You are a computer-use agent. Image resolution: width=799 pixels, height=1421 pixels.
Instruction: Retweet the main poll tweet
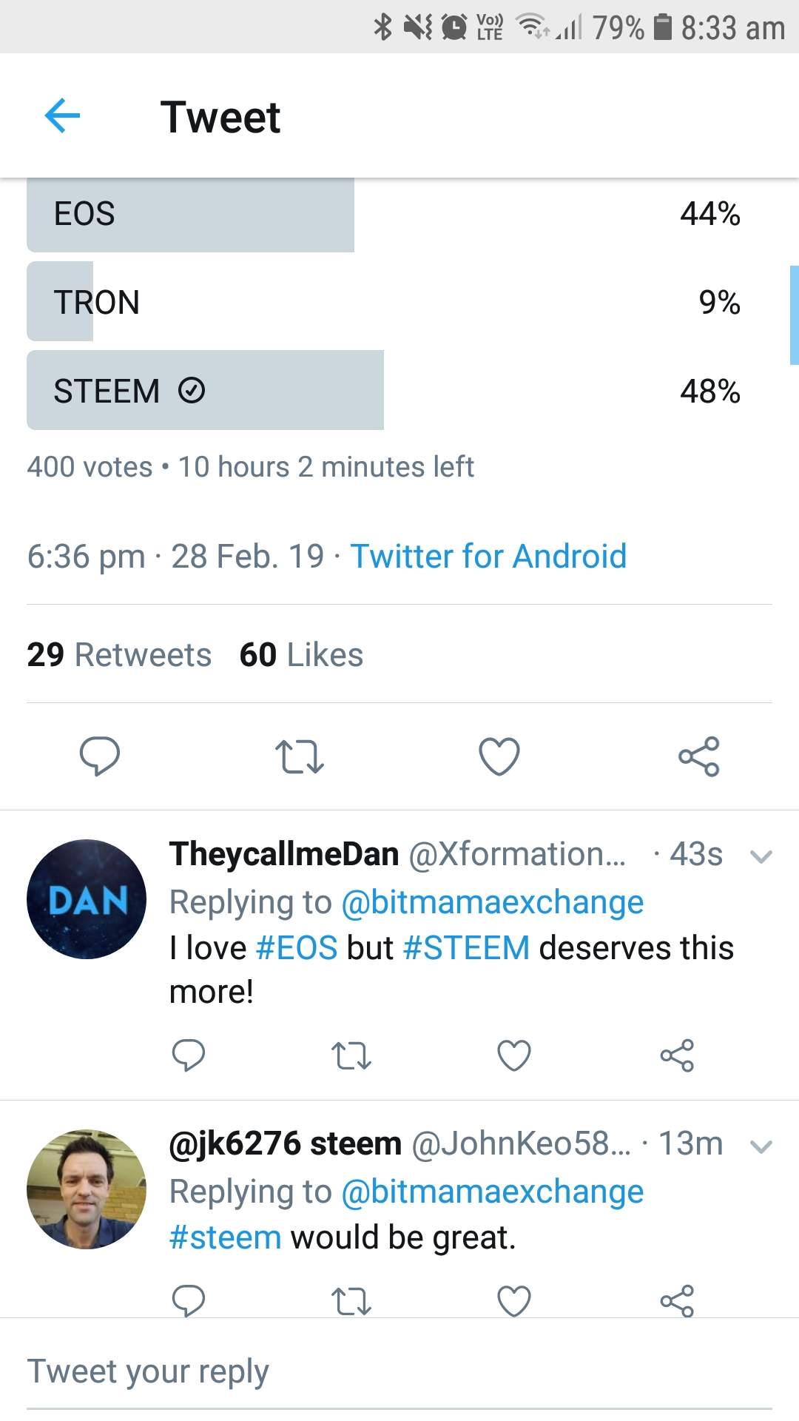[299, 756]
